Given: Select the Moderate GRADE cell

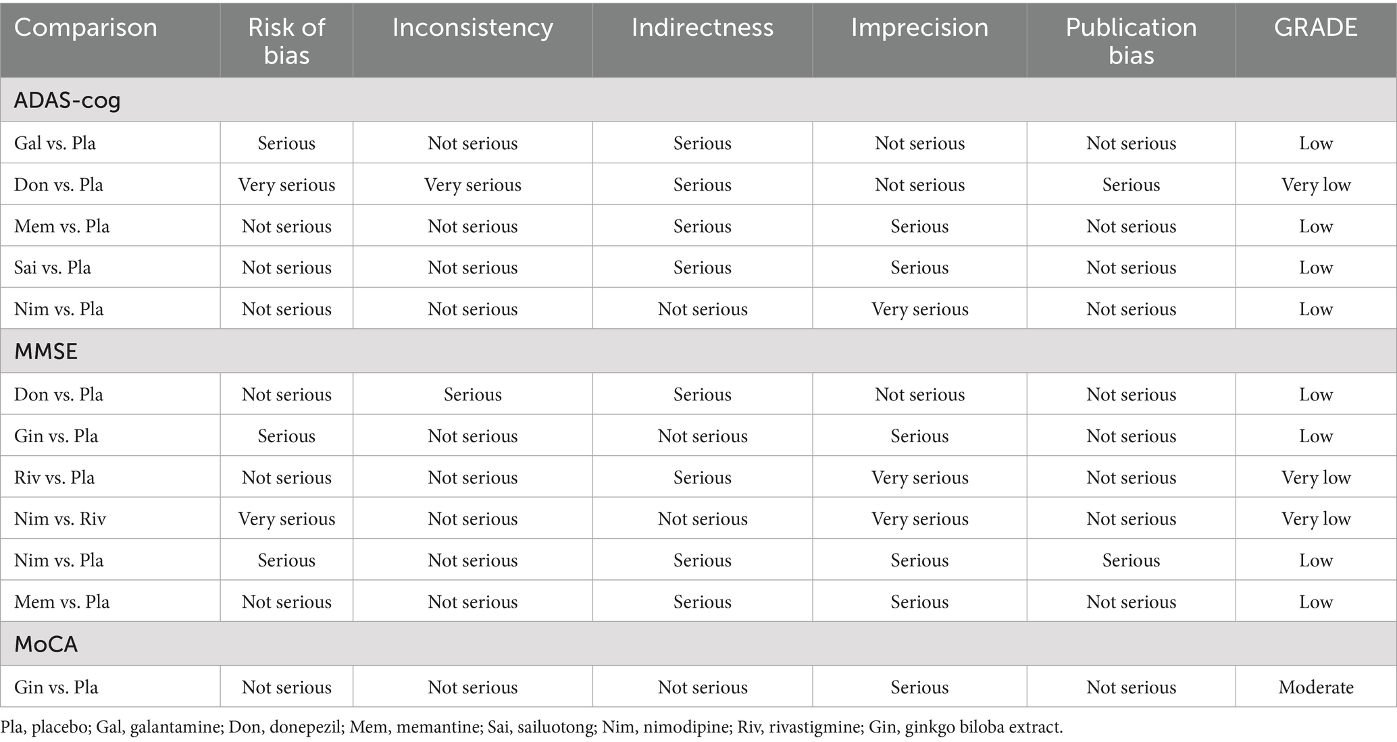Looking at the screenshot, I should (1315, 687).
